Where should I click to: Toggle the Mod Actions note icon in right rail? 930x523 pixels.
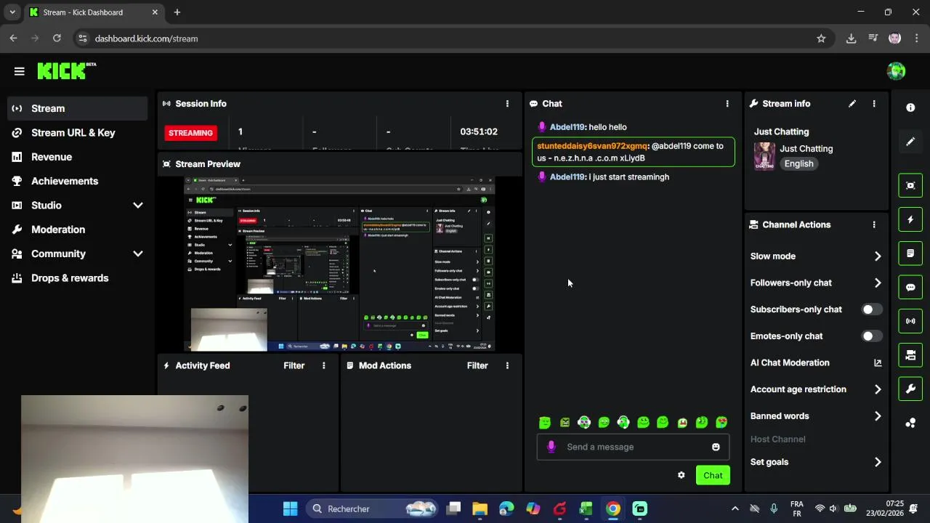click(x=910, y=254)
